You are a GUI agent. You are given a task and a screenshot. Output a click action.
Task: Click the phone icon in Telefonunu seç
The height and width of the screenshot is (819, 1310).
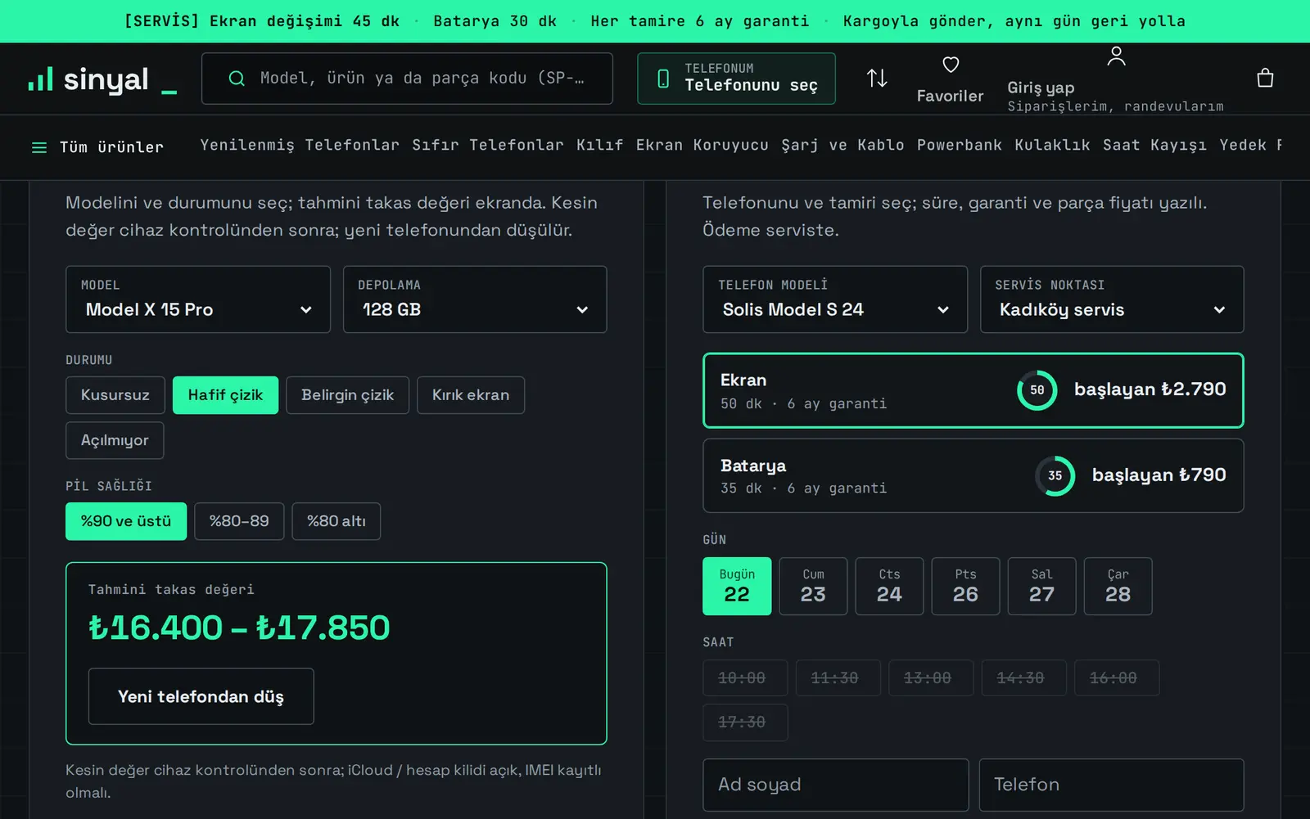click(663, 79)
